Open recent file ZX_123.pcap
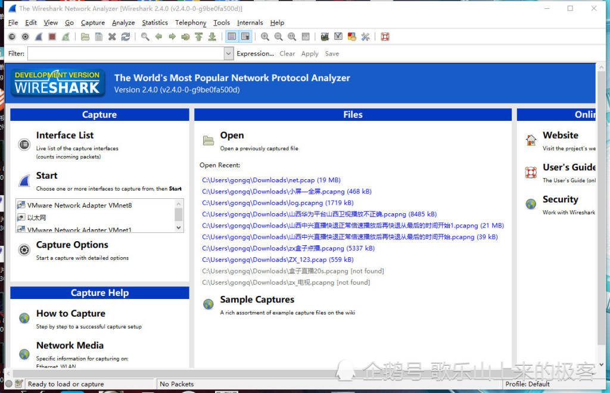 click(x=278, y=260)
